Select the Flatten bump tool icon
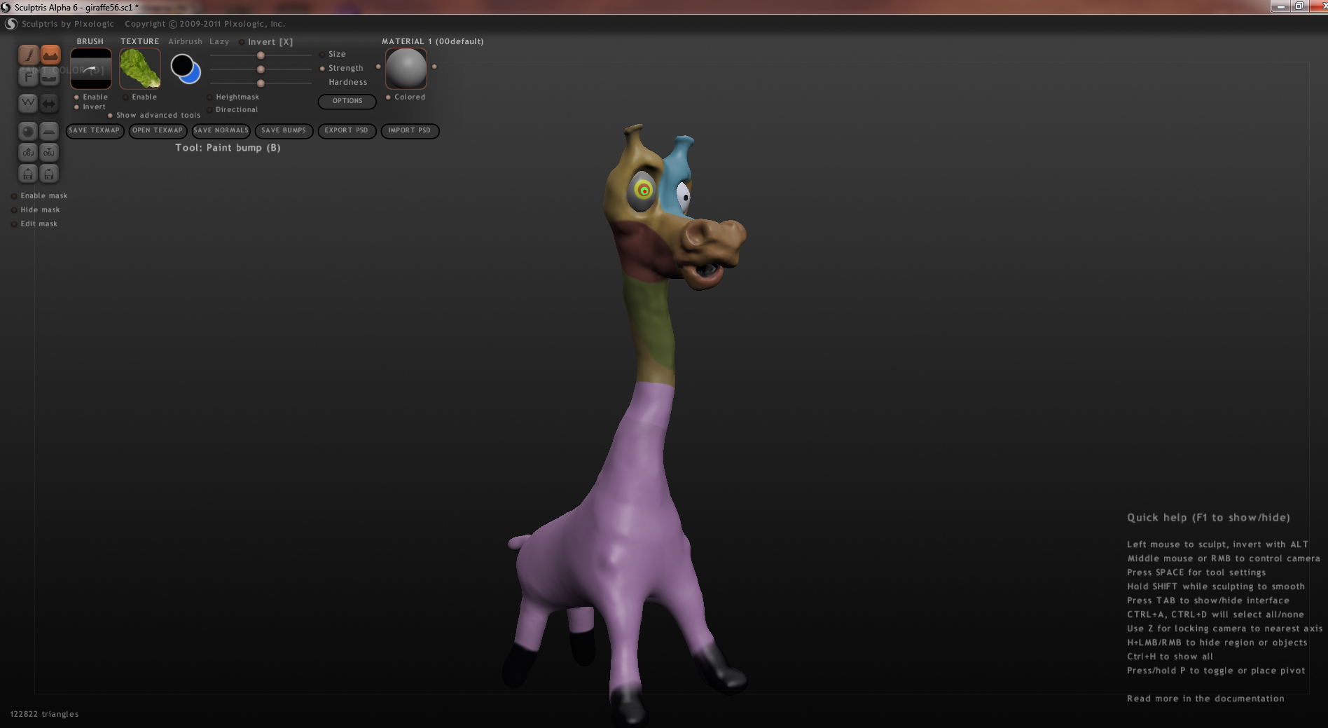Image resolution: width=1328 pixels, height=728 pixels. [x=50, y=76]
